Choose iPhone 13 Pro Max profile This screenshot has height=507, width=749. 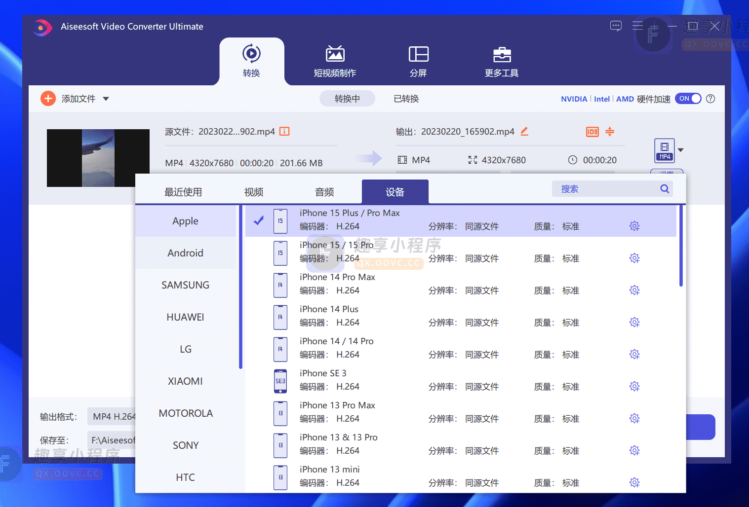tap(461, 413)
